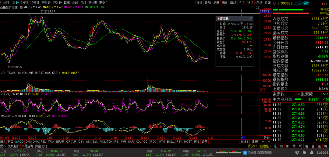This screenshot has width=329, height=157.
Task: Remove stock via -自选 button
Action: click(259, 2)
